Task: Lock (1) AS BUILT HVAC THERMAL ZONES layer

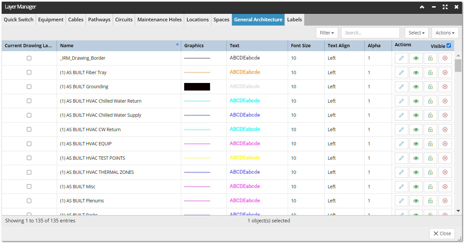Action: (430, 172)
